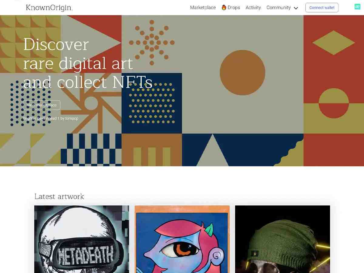Go to the Marketplace page

tap(203, 8)
